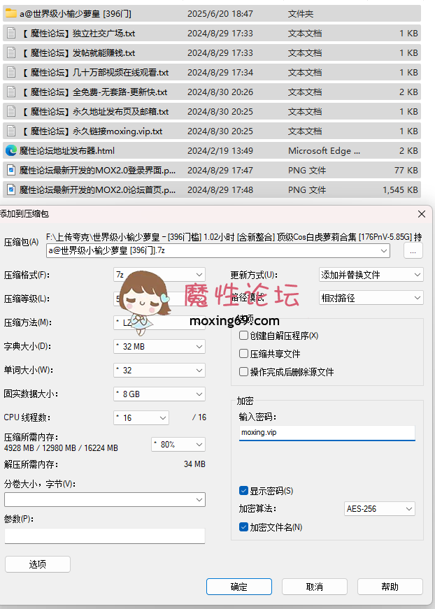Open the 固实数据大小 8 GB dropdown

[159, 394]
